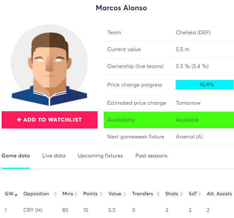Click the CRY (H) gameweek row

[x=117, y=210]
